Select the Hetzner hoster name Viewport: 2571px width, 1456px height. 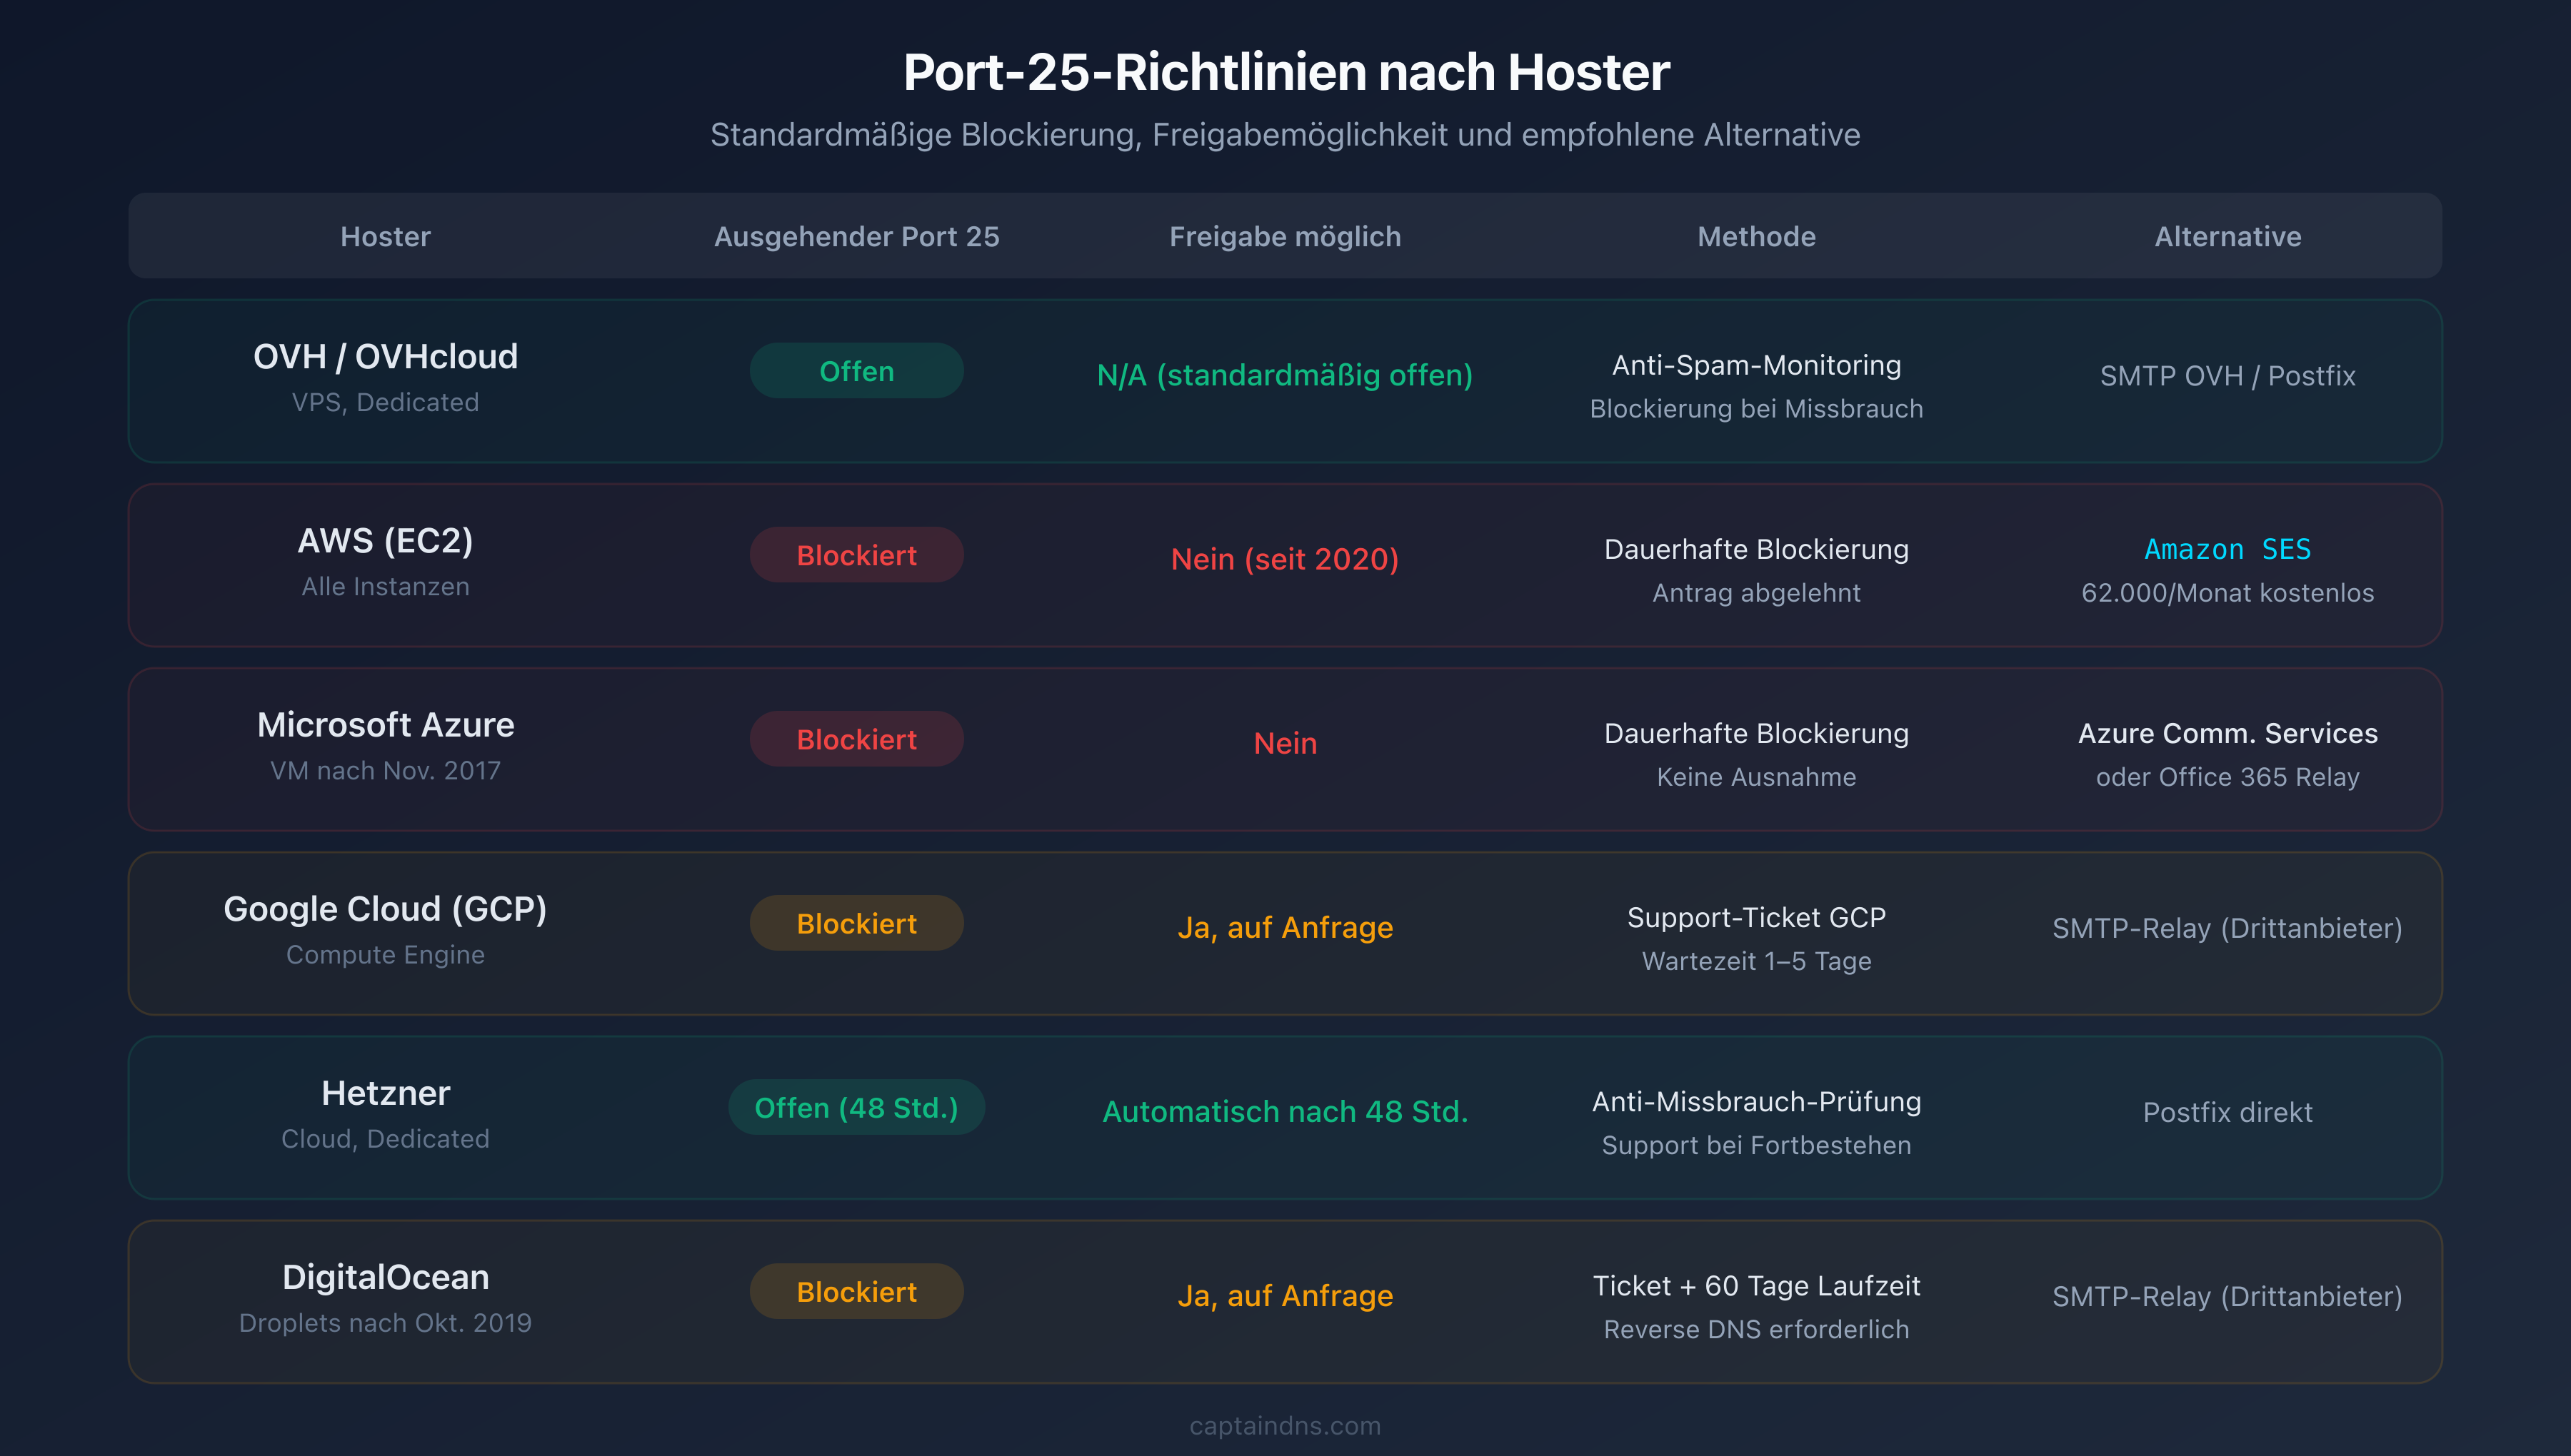(x=385, y=1093)
